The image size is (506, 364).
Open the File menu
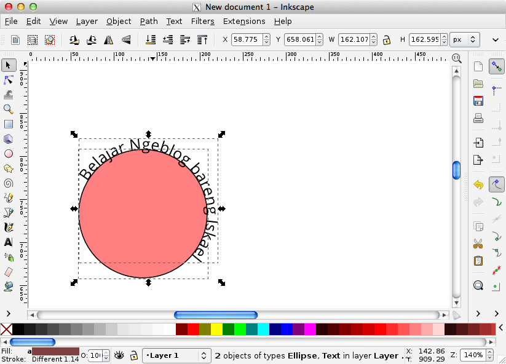pyautogui.click(x=11, y=22)
